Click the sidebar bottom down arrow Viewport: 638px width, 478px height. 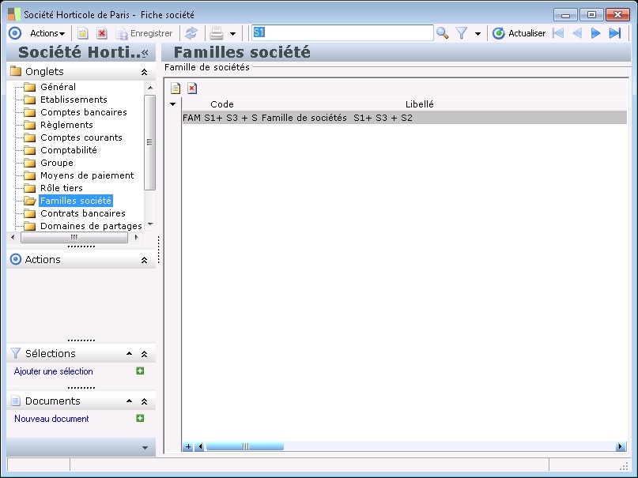click(145, 448)
